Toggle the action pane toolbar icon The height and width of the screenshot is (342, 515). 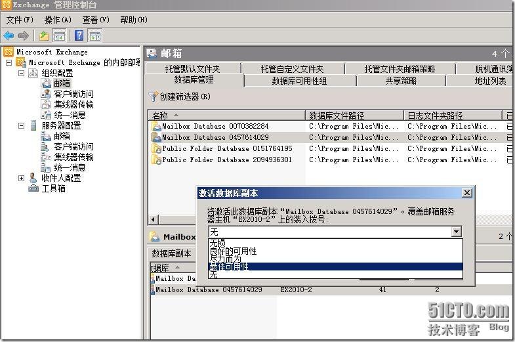(95, 36)
